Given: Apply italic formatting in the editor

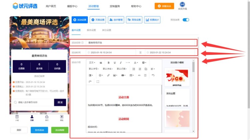Looking at the screenshot, I should point(121,63).
